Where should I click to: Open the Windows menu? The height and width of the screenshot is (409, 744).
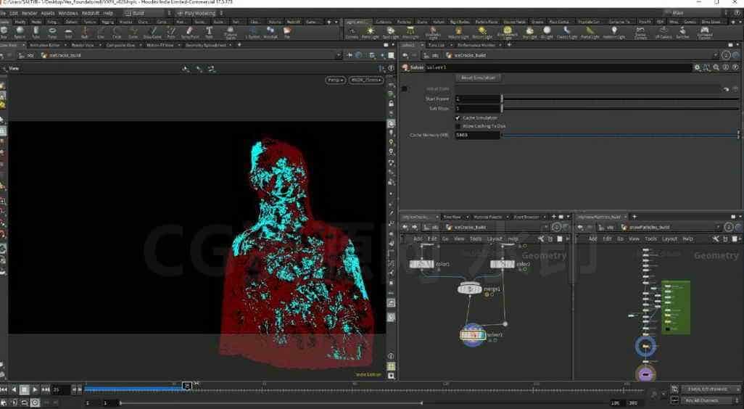tap(68, 13)
